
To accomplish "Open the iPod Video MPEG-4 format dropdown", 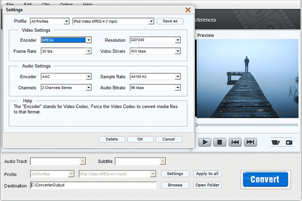I will point(152,21).
